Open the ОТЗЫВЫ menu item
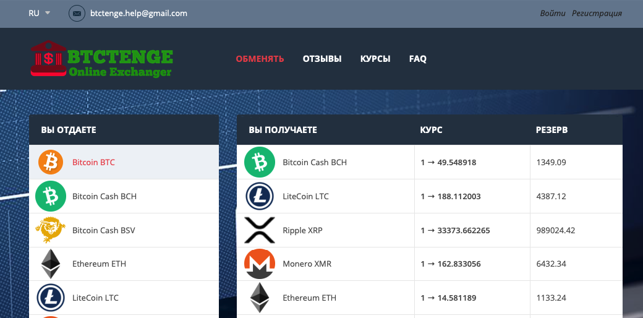Image resolution: width=643 pixels, height=318 pixels. coord(322,59)
